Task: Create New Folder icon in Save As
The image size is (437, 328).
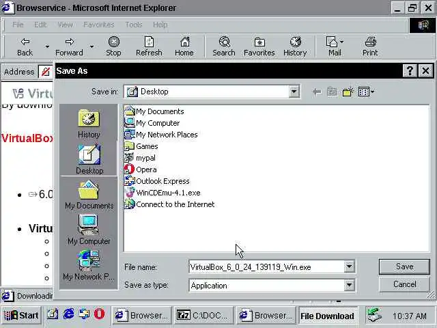Action: point(348,92)
